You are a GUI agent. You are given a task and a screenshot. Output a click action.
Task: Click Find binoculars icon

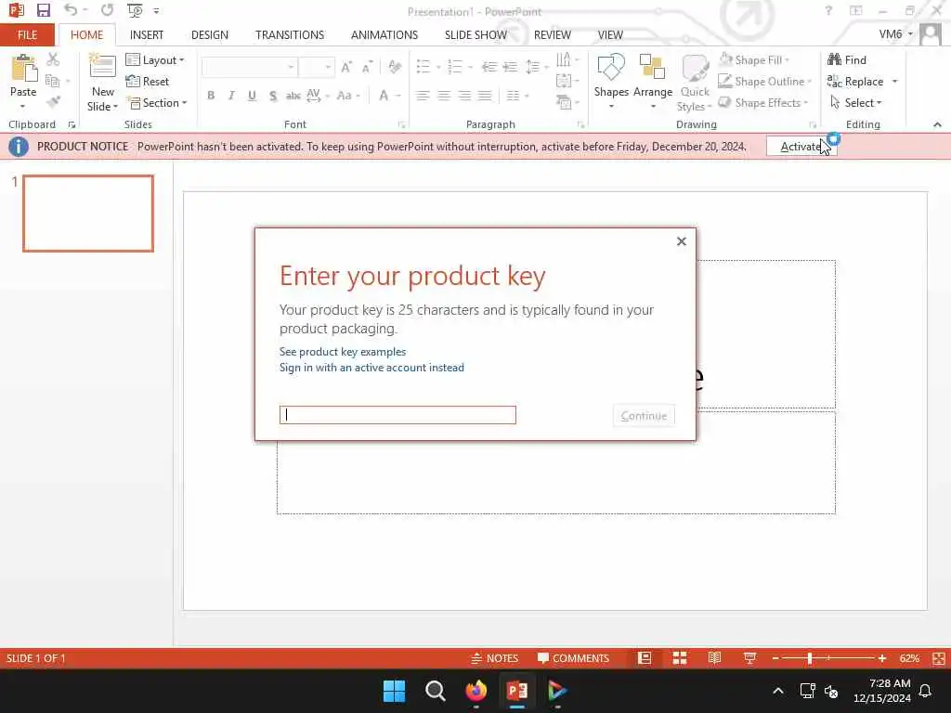click(835, 59)
